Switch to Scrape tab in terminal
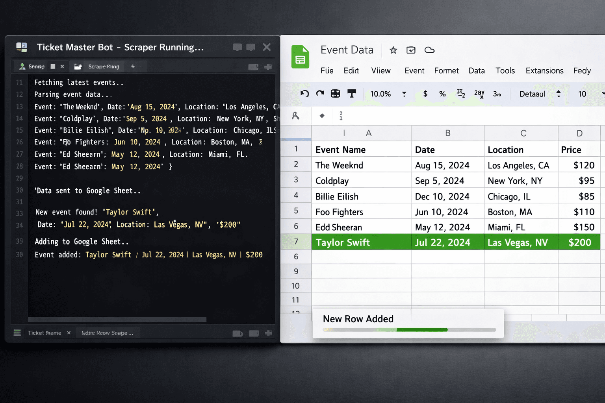This screenshot has height=403, width=605. [x=103, y=67]
